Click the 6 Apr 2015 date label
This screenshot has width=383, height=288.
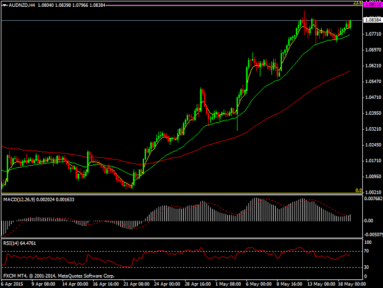tap(12, 284)
